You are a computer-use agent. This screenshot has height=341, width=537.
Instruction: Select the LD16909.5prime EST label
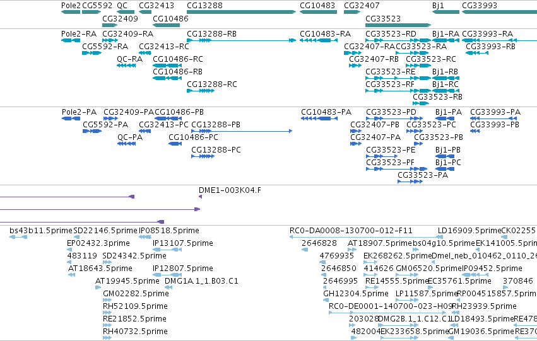click(469, 231)
